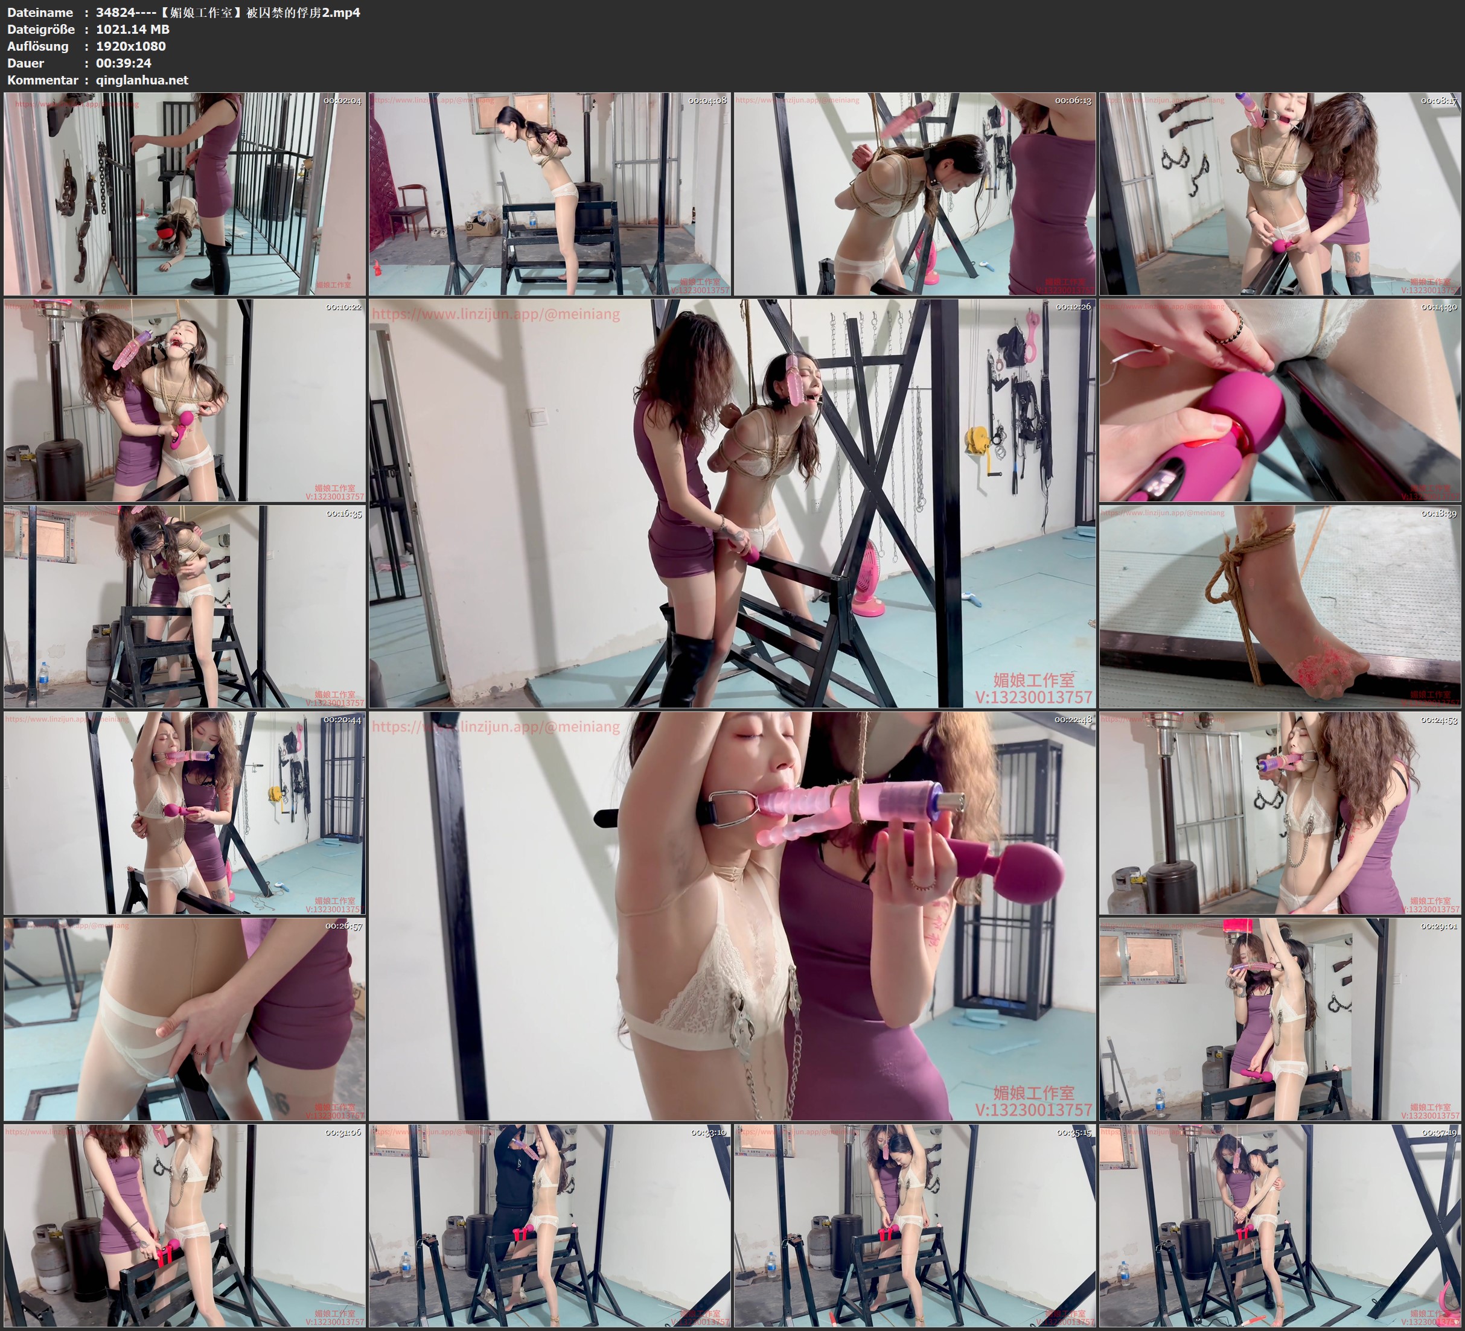Select the Dateigröße value 1021.14 MB
The height and width of the screenshot is (1331, 1465).
coord(132,29)
